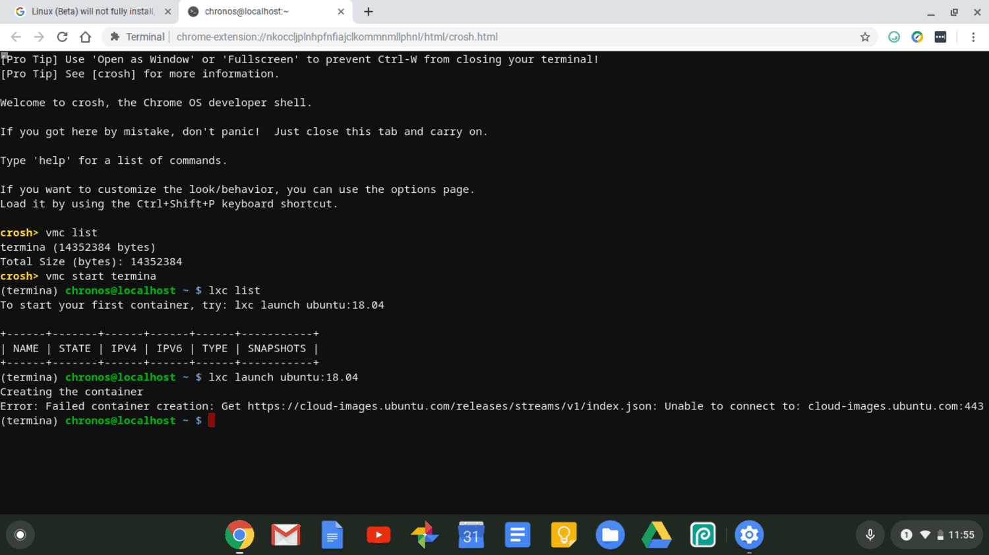The height and width of the screenshot is (555, 989).
Task: Click the 'vmc start termina' command text
Action: tap(101, 276)
